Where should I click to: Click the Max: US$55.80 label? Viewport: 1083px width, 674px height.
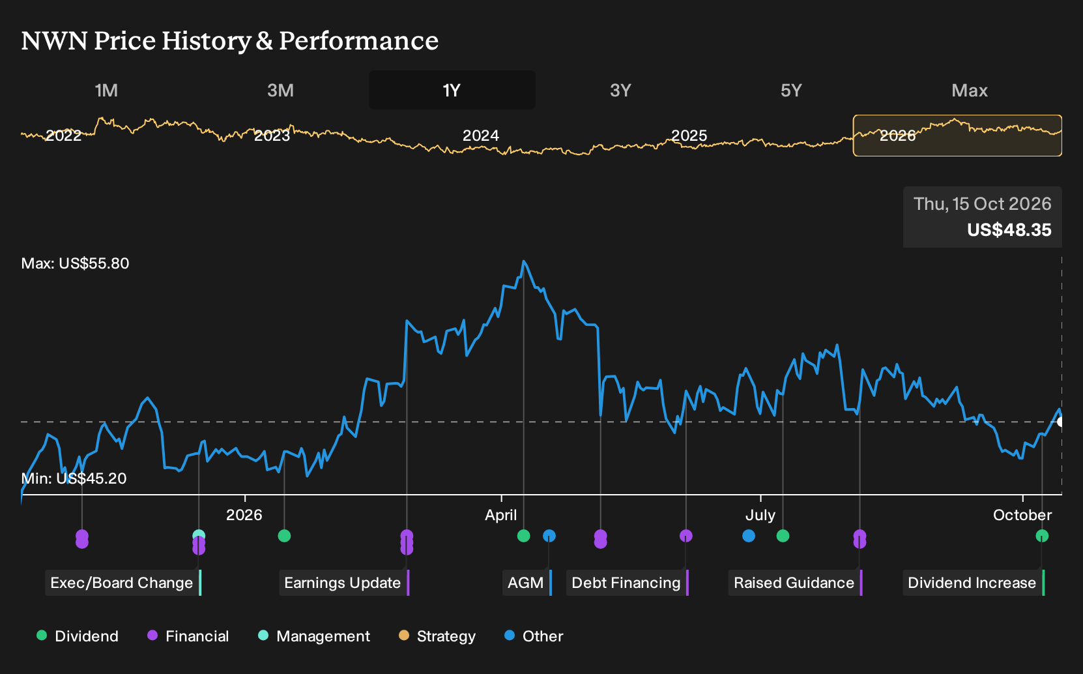(76, 263)
